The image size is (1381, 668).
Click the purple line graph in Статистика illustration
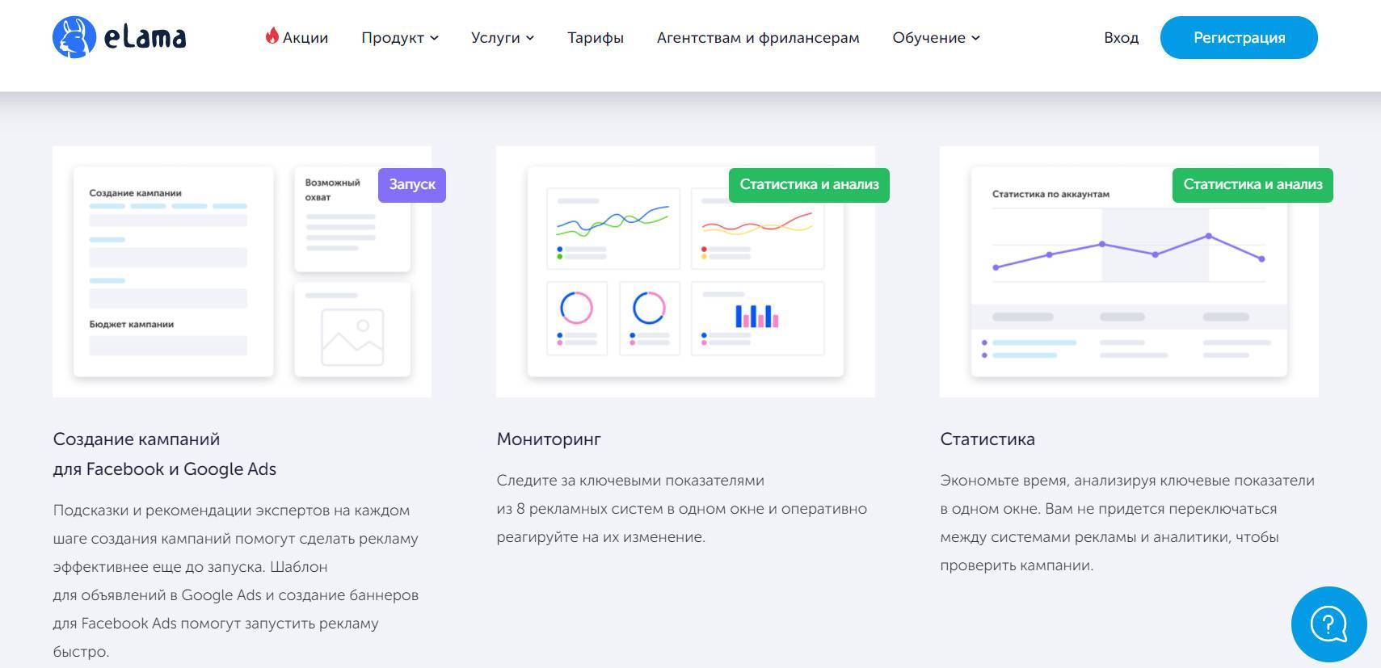pyautogui.click(x=1128, y=250)
